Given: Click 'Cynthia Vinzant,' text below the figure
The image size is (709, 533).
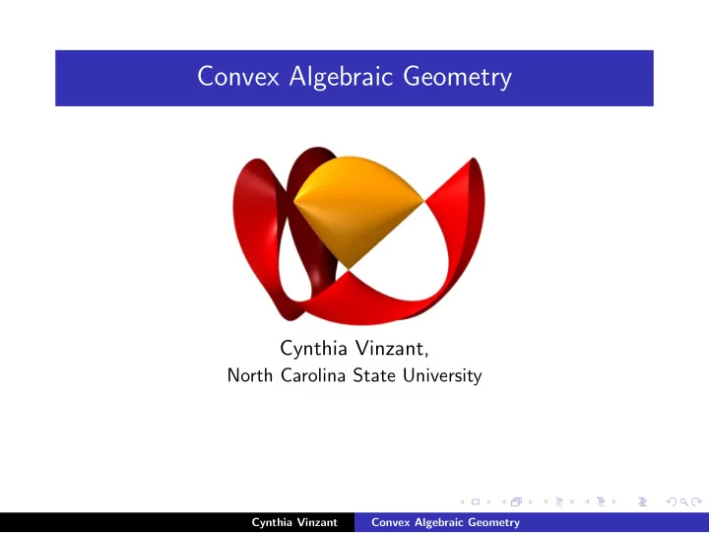Looking at the screenshot, I should coord(354,349).
